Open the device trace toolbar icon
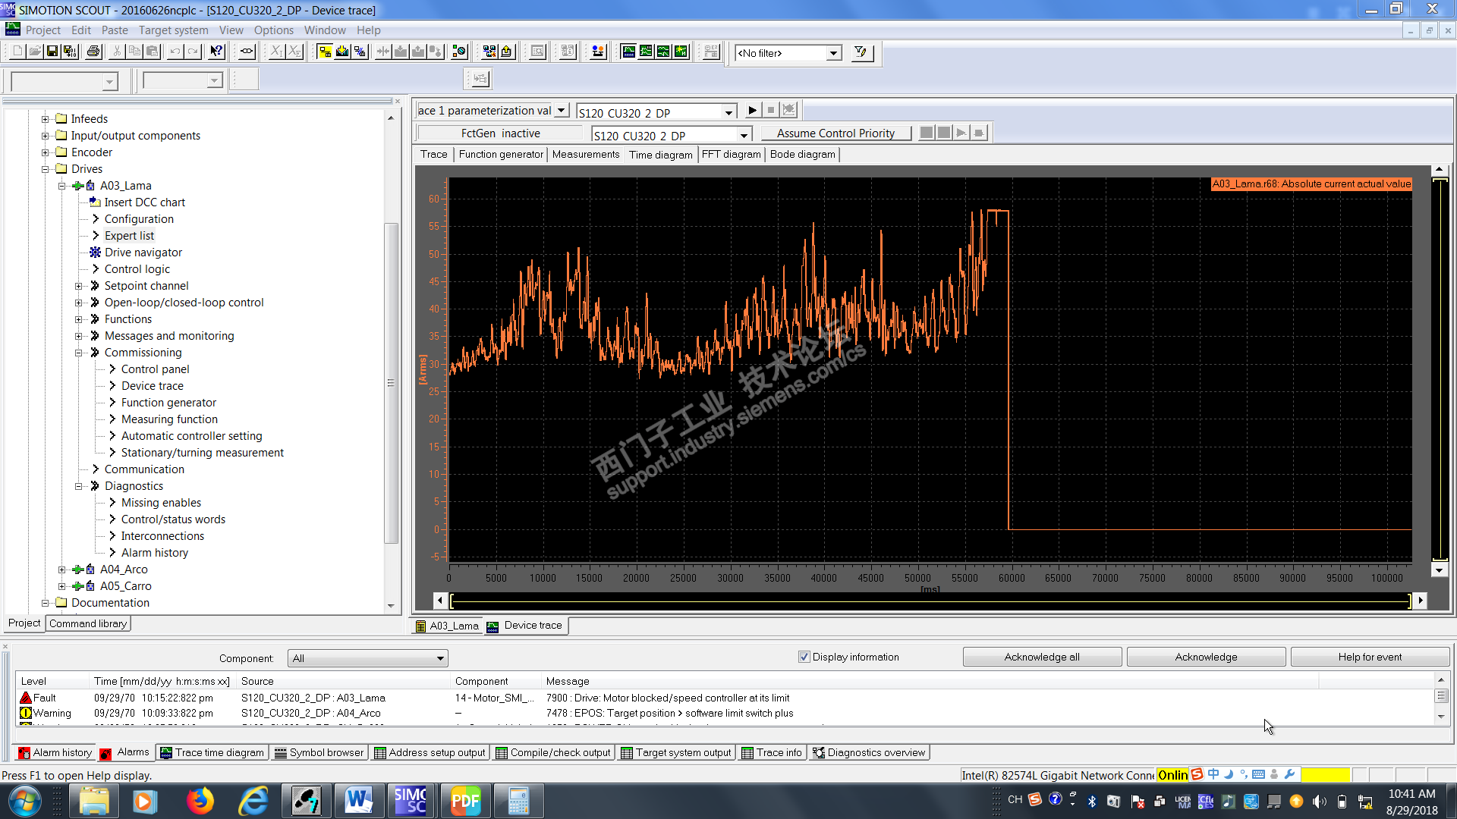1457x819 pixels. click(628, 52)
